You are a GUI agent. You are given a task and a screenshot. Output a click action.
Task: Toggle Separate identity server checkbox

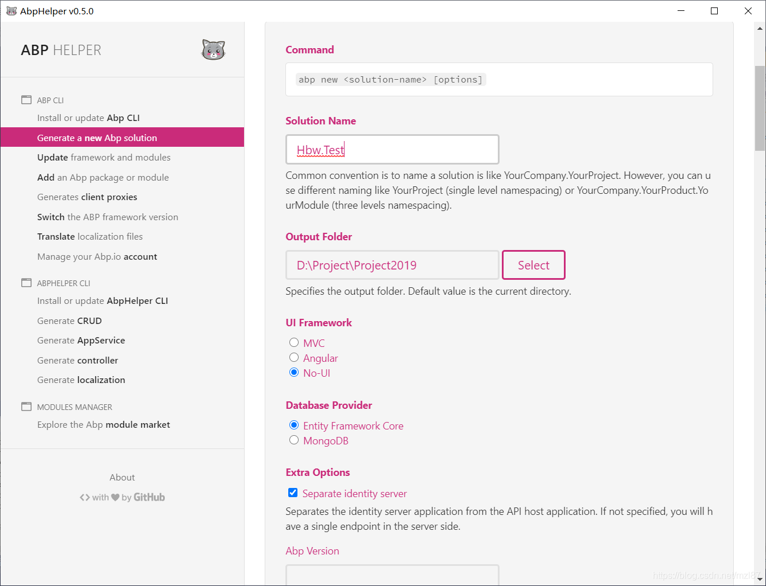[x=293, y=493]
